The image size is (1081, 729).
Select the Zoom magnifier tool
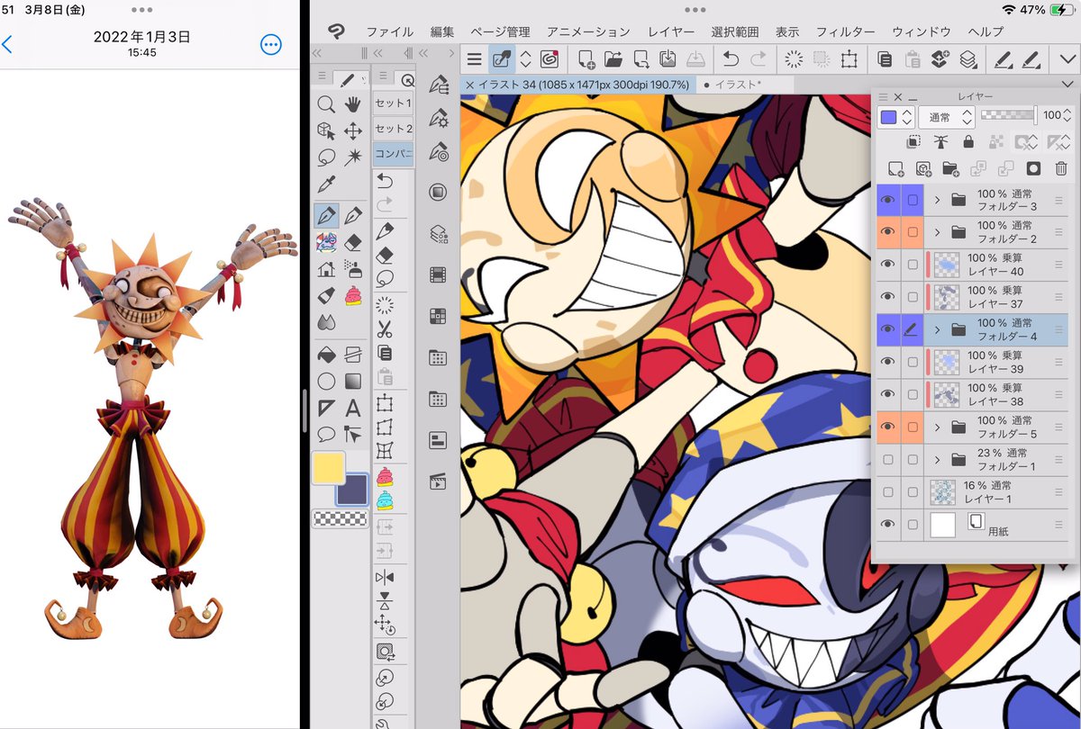tap(326, 105)
